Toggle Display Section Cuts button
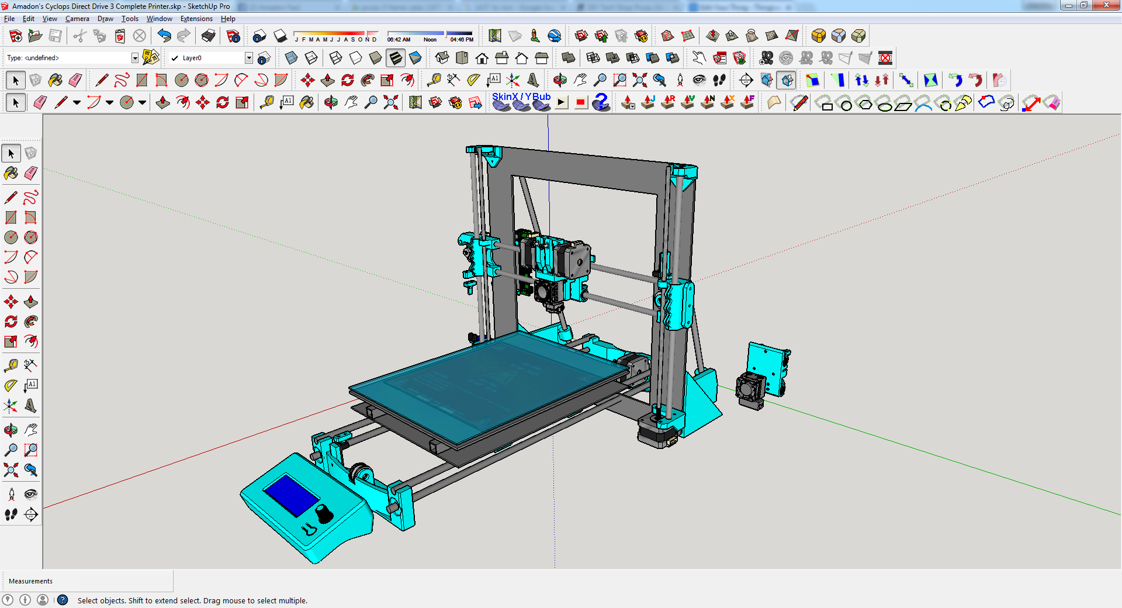This screenshot has height=608, width=1122. [x=787, y=80]
